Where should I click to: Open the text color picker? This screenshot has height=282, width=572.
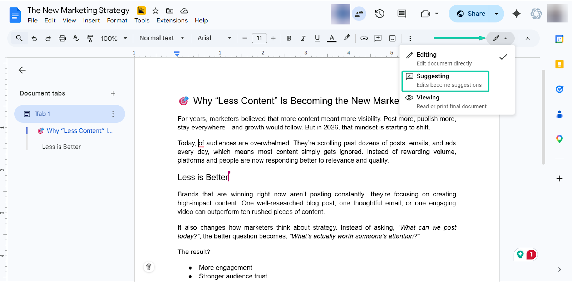[332, 38]
